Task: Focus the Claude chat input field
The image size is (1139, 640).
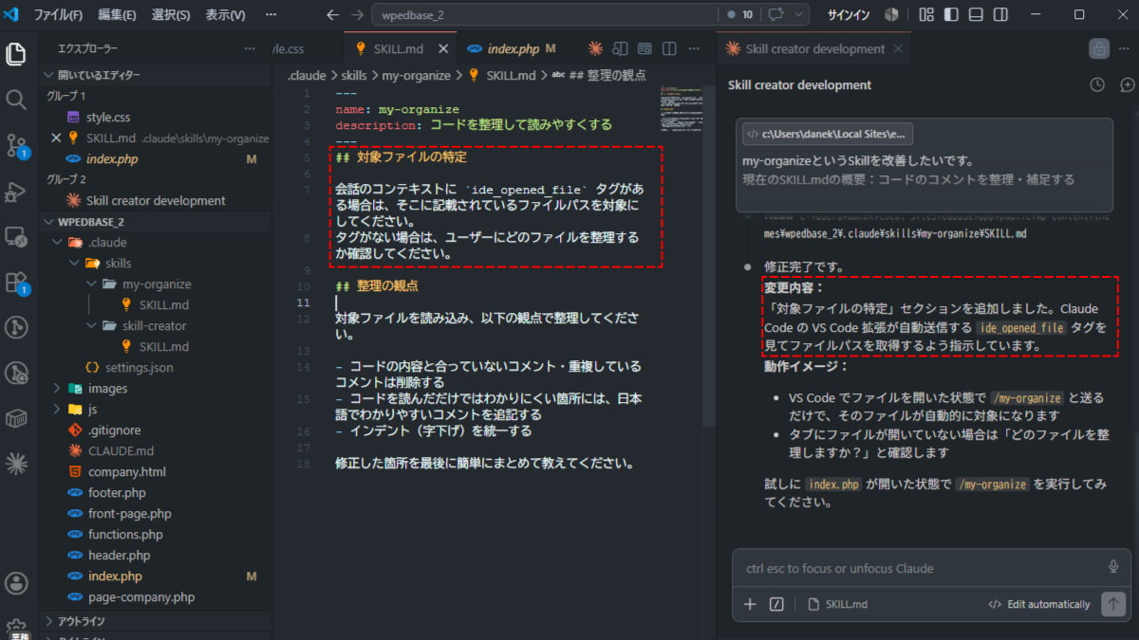Action: click(921, 568)
